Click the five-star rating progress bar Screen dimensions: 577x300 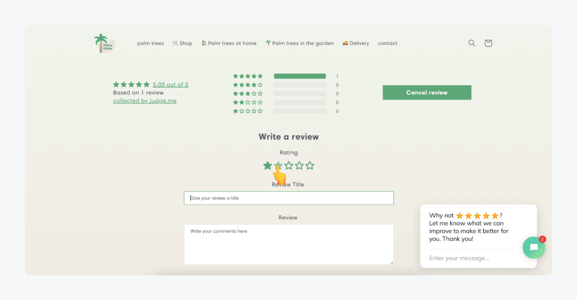pyautogui.click(x=300, y=76)
